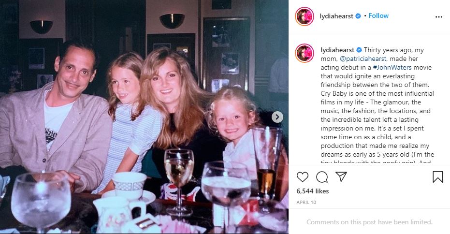
Task: Go to next photo with arrow
Action: [277, 117]
